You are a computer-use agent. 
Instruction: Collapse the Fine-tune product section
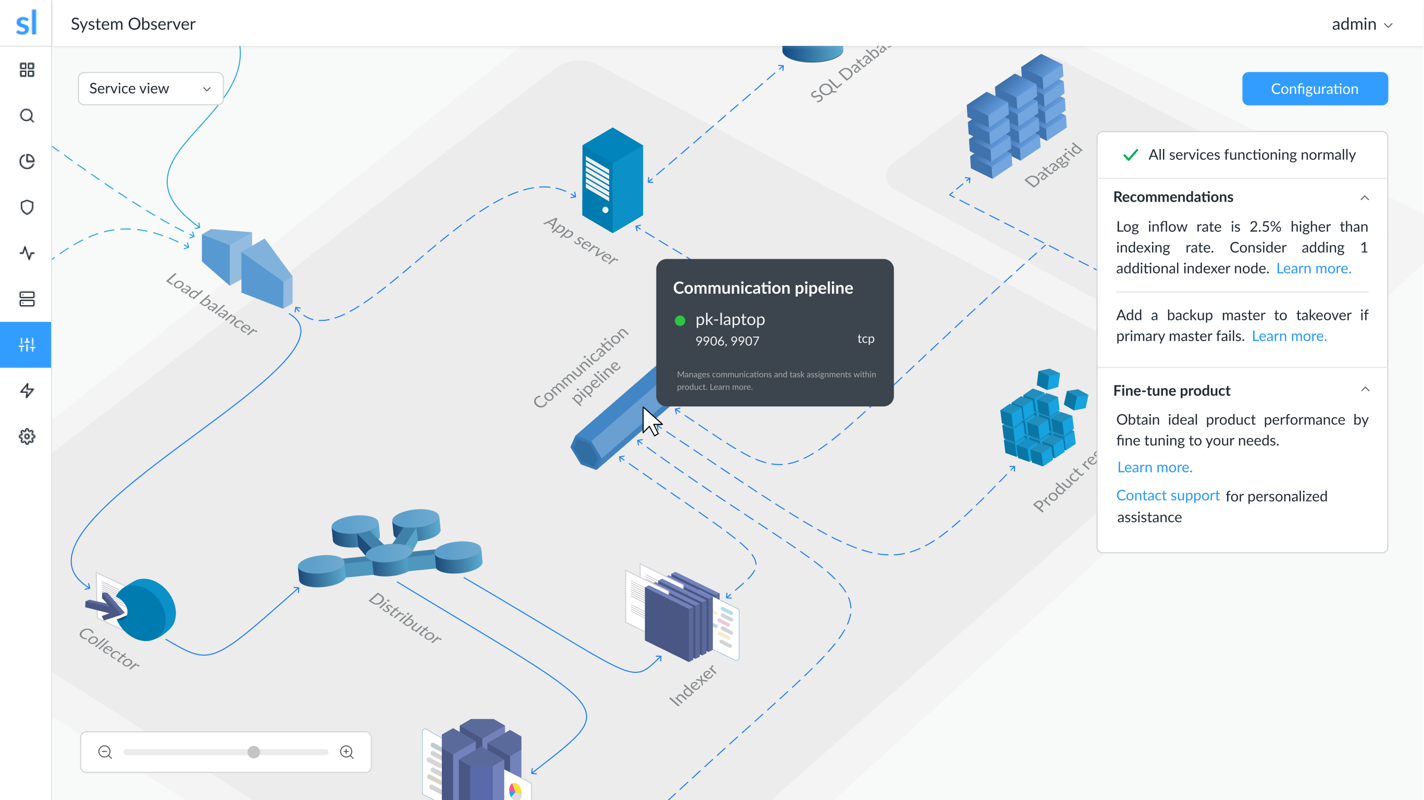1365,390
